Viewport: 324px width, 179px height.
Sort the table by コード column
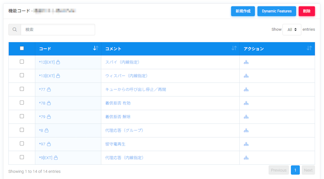96,48
